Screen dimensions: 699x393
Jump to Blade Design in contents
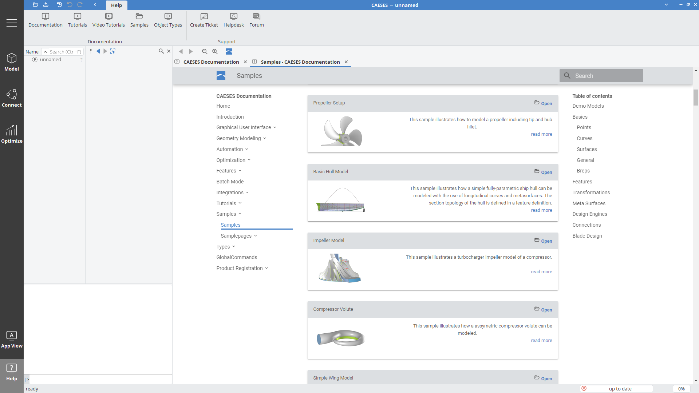[587, 236]
